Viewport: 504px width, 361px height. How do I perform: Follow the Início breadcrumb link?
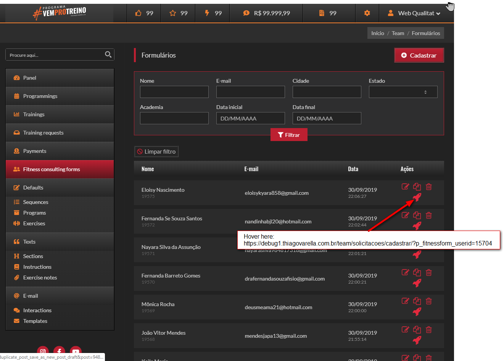(x=378, y=33)
